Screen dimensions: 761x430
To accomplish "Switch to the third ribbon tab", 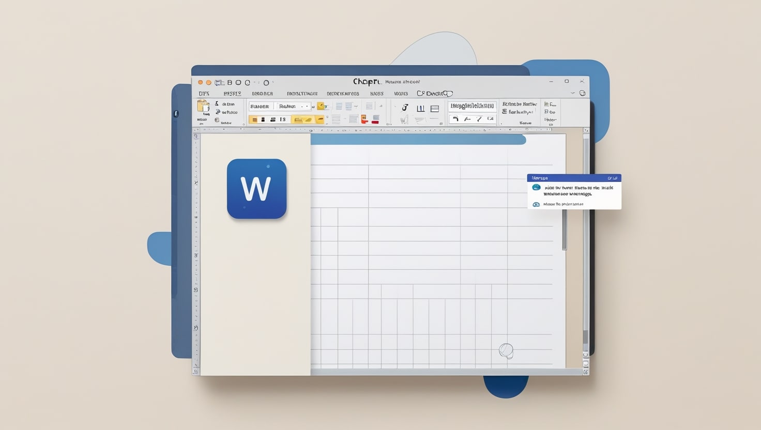I will (x=262, y=94).
